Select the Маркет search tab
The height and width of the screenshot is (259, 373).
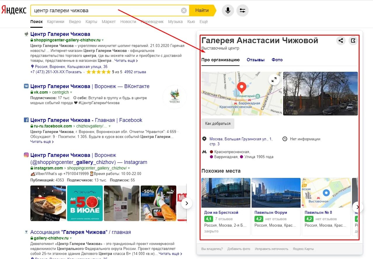click(x=109, y=22)
